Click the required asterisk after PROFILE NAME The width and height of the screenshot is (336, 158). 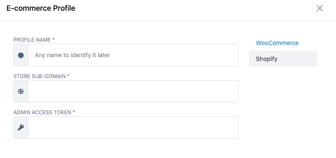click(53, 39)
